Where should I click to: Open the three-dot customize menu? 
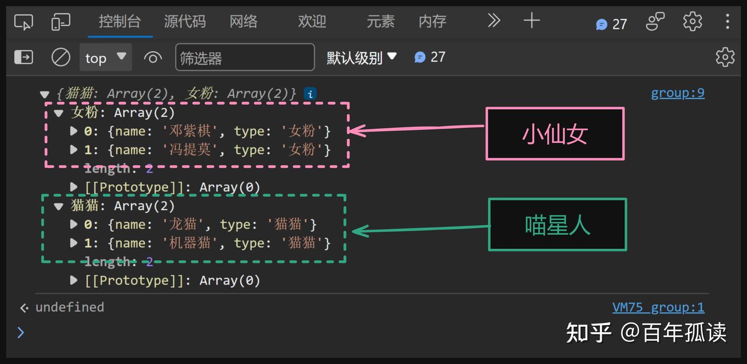click(727, 22)
